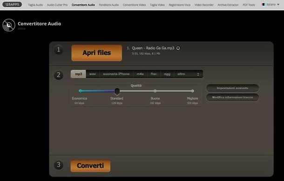Click the 192 kbps label under Buona
Viewport: 284px width, 181px height.
click(155, 103)
